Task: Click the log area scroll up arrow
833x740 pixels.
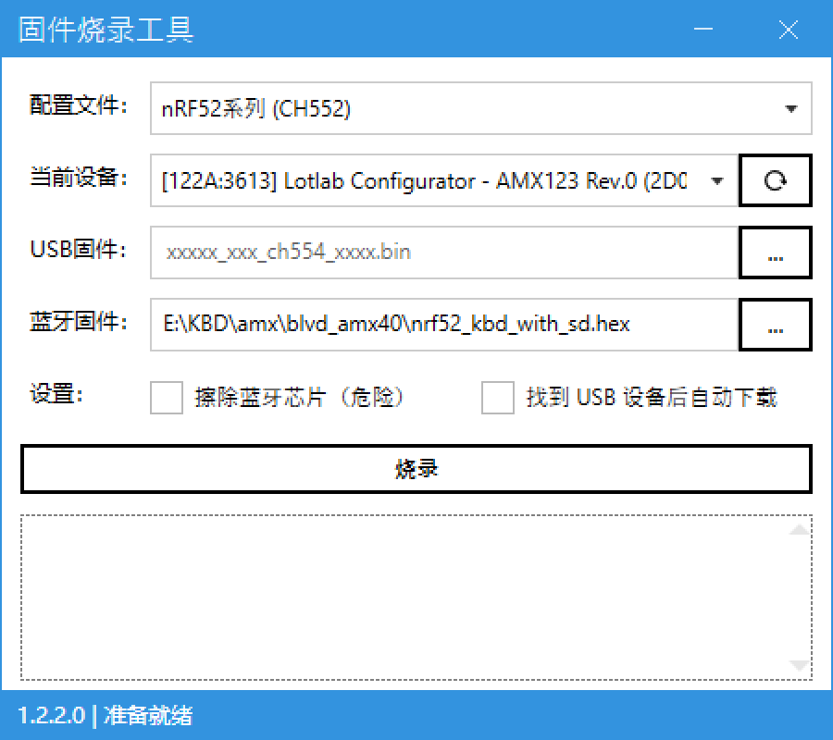Action: tap(800, 529)
